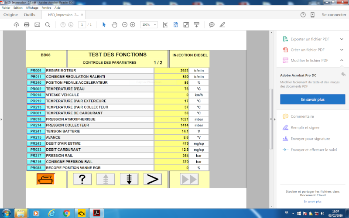The height and width of the screenshot is (218, 349).
Task: Click the down-arrow button in document
Action: (x=129, y=179)
